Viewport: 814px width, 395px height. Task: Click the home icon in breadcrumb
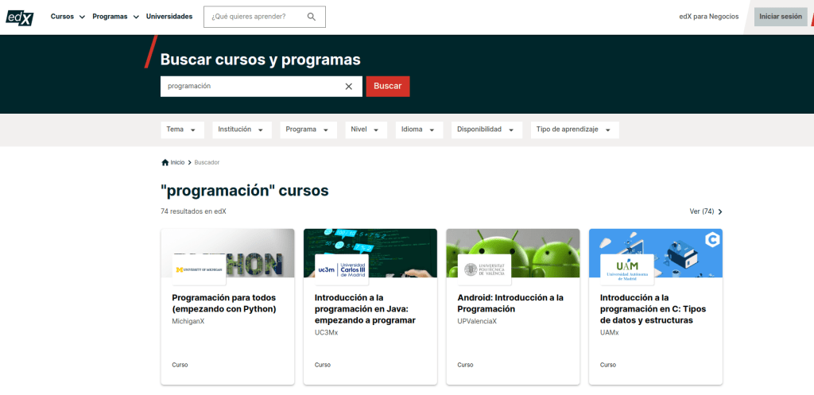[x=165, y=162]
